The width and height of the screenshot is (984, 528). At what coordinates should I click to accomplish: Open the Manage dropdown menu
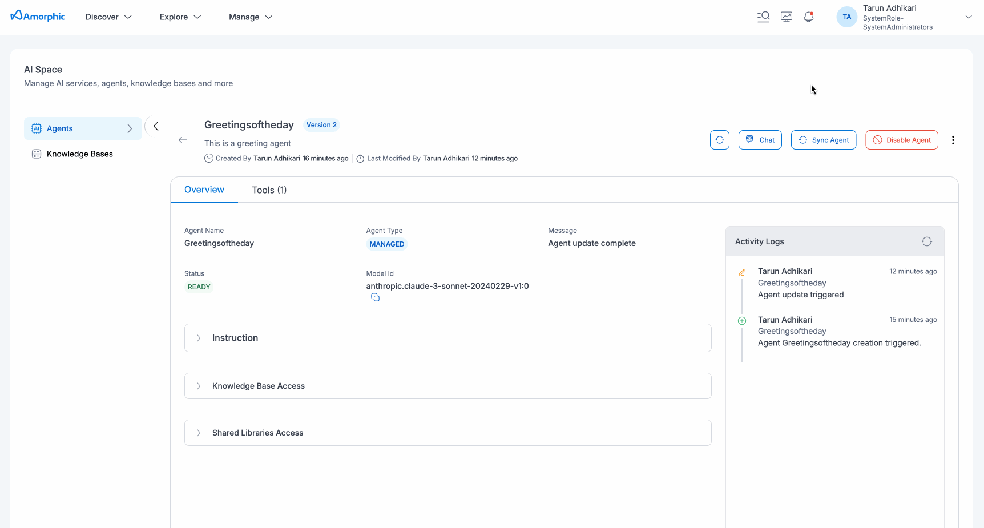251,17
